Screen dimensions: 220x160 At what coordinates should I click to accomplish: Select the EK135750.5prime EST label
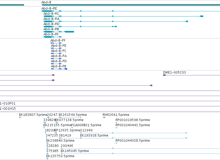pos(60,156)
